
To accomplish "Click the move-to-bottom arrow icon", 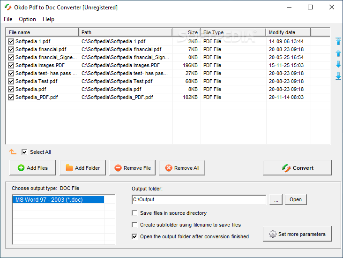I will tap(338, 76).
